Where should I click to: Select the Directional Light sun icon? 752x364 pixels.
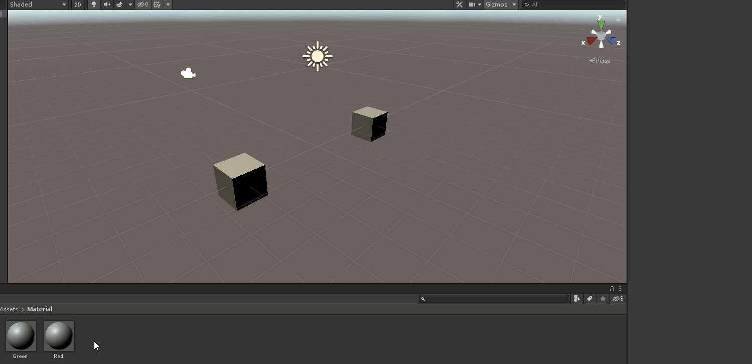pos(318,56)
